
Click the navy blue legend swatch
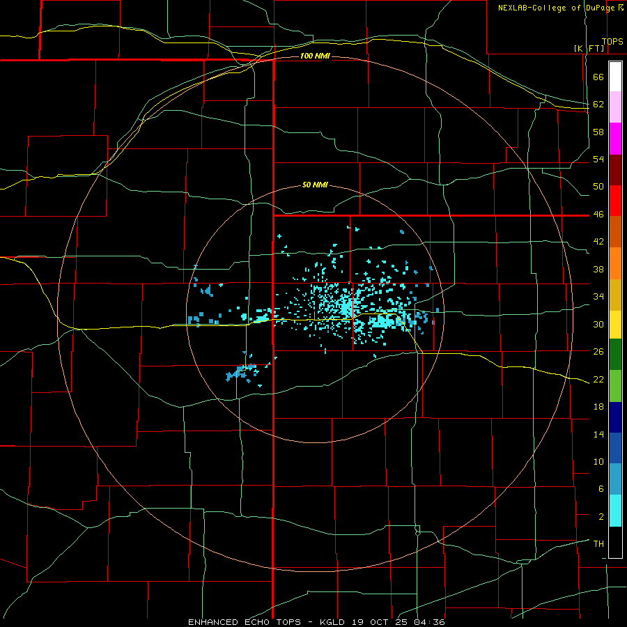[615, 417]
